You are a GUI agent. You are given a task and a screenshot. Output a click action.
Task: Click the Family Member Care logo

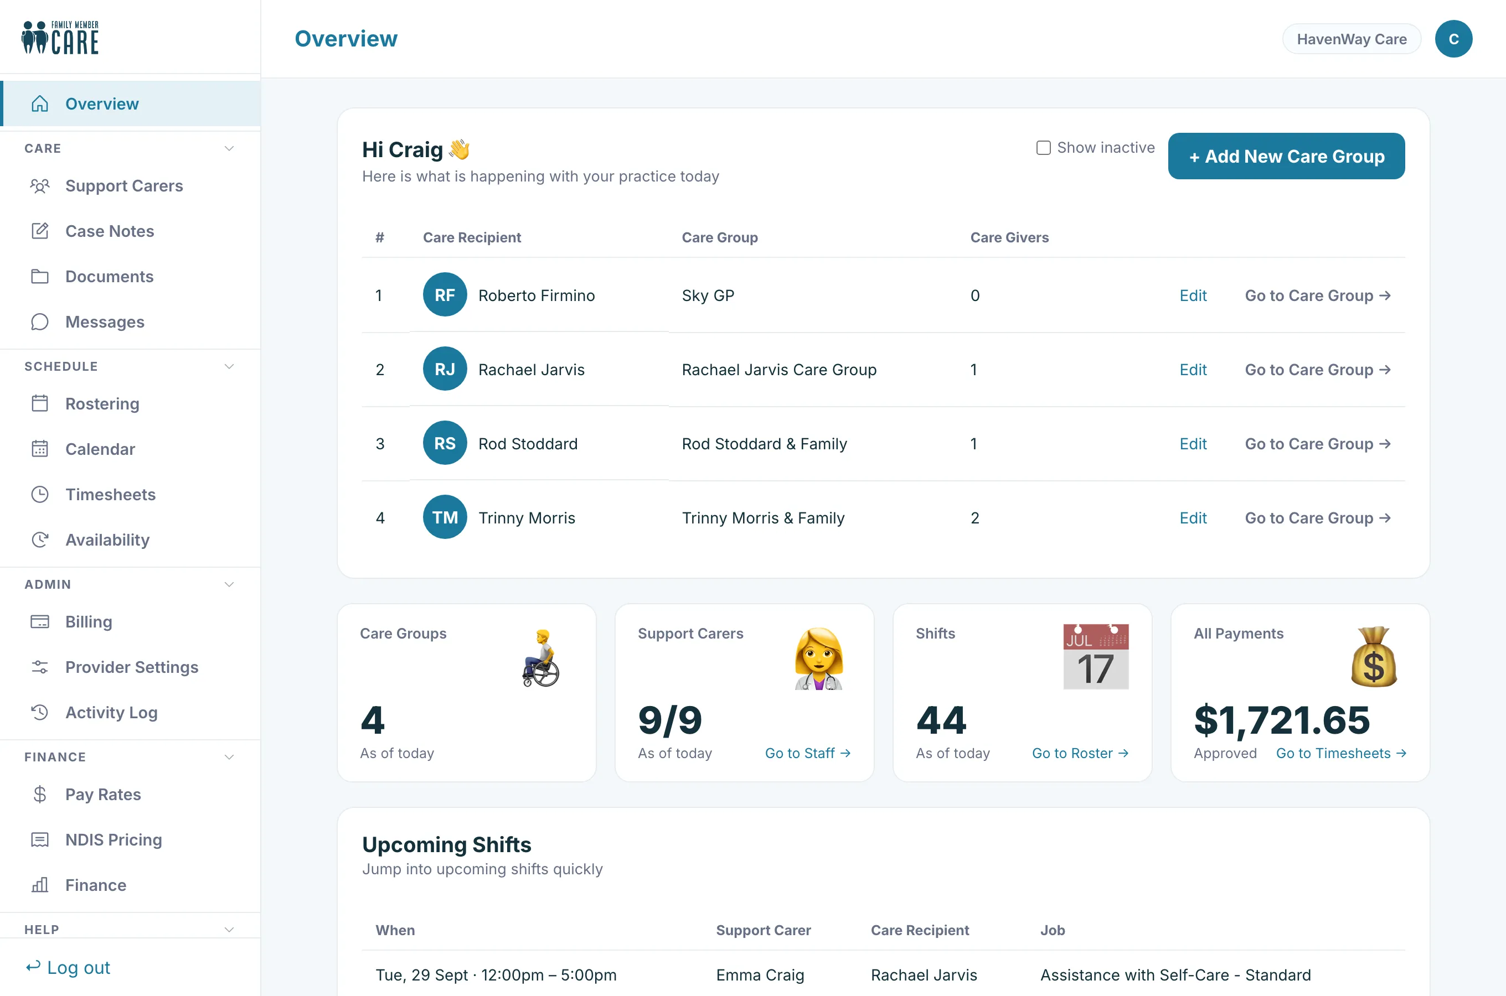pos(60,38)
